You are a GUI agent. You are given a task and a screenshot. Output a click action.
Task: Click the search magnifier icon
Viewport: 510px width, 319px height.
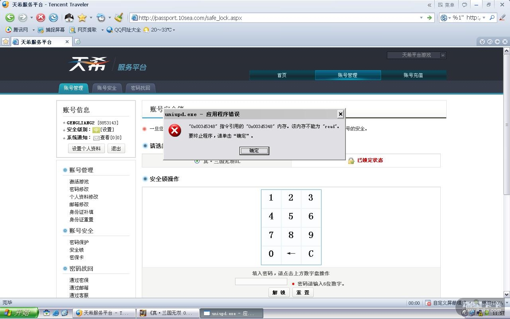click(x=492, y=18)
